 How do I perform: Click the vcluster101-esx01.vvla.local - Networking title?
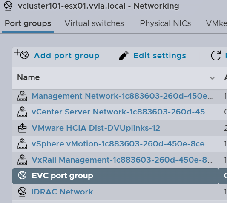(98, 6)
